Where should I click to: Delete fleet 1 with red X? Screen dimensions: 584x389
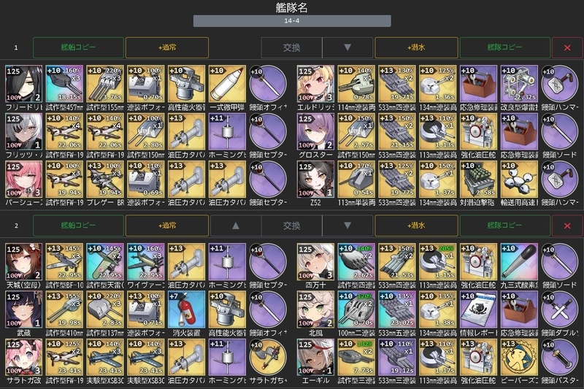point(567,47)
